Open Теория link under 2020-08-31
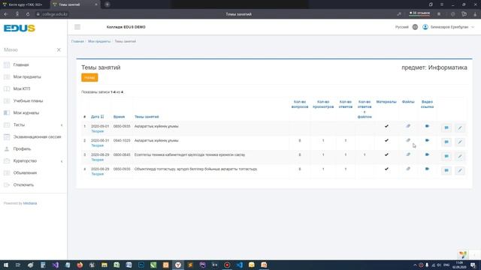 click(x=98, y=145)
